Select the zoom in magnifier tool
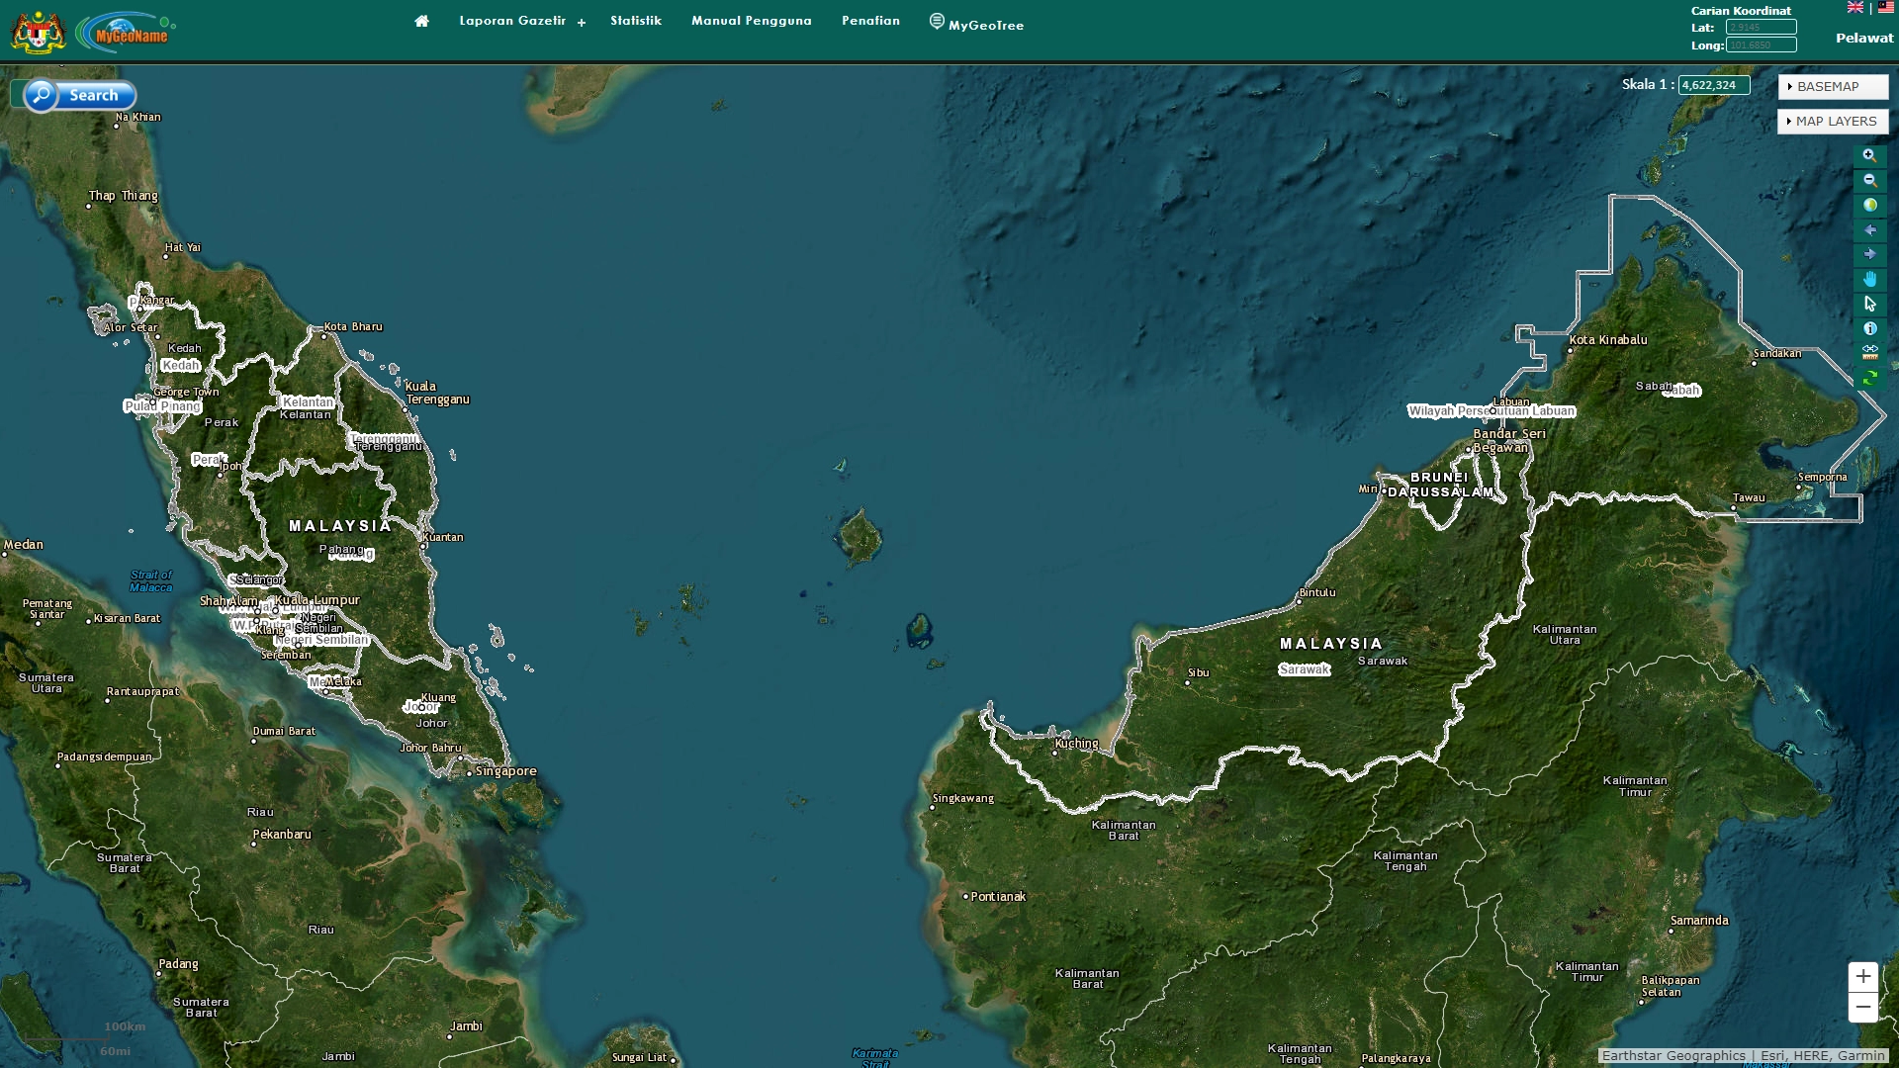The width and height of the screenshot is (1899, 1068). (1869, 156)
